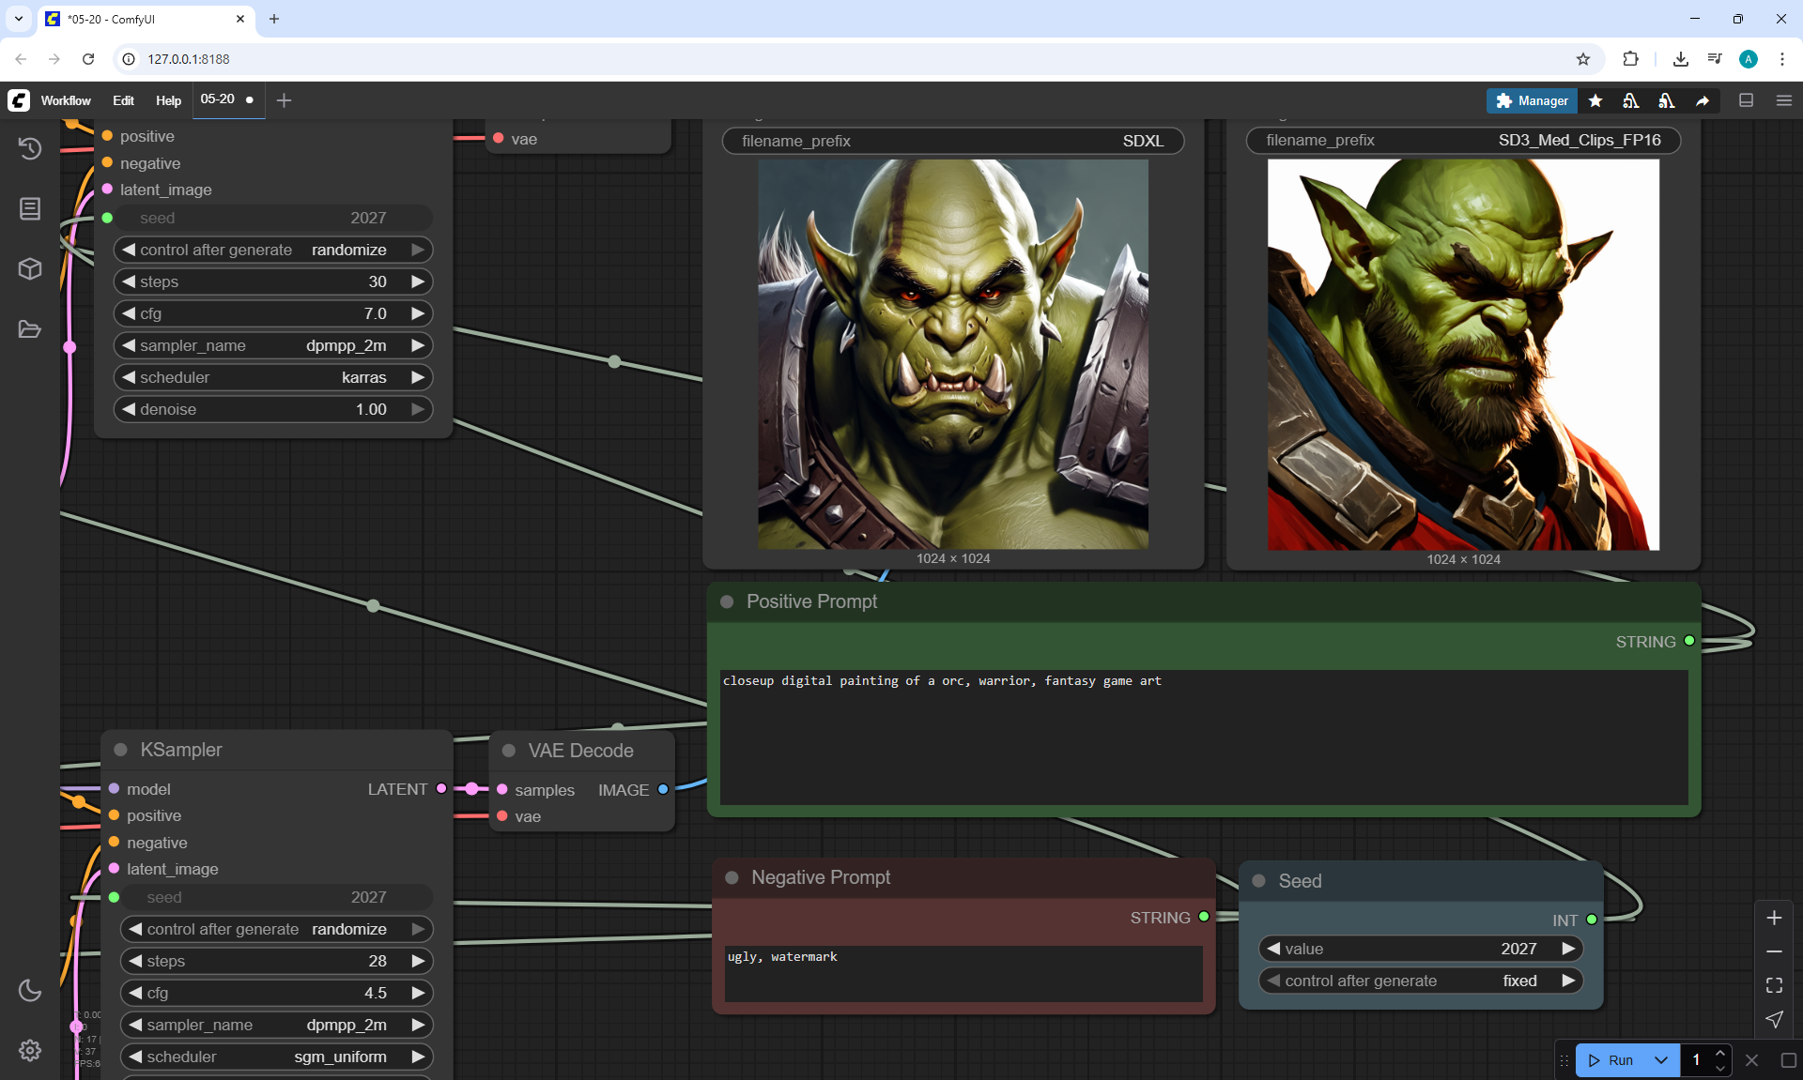Click the share arrow toolbar icon
Viewport: 1803px width, 1080px height.
pyautogui.click(x=1703, y=100)
